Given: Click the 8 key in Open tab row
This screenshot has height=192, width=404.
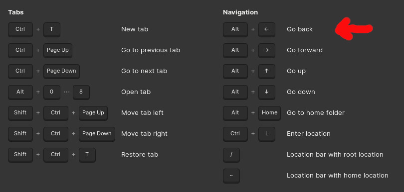Looking at the screenshot, I should click(81, 93).
